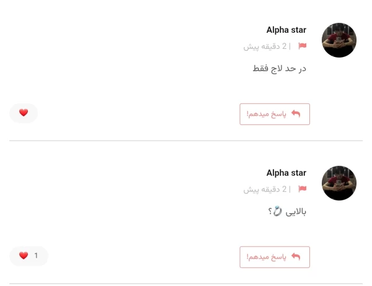Click the flag icon on the first comment
This screenshot has height=286, width=372.
(303, 46)
